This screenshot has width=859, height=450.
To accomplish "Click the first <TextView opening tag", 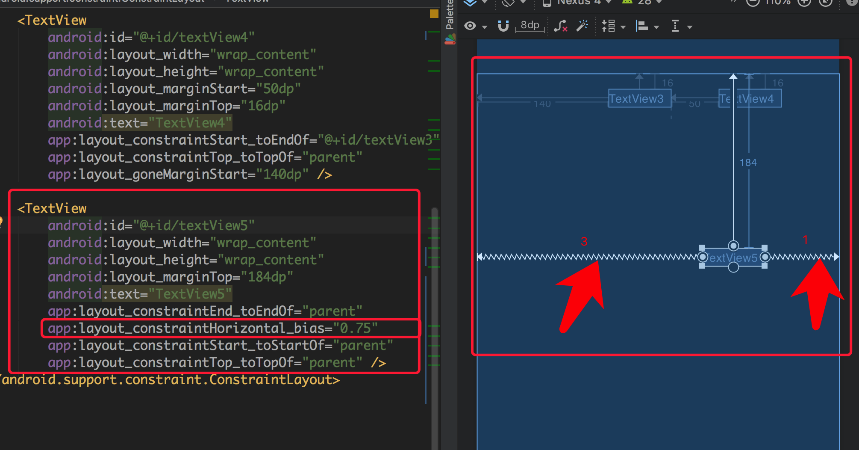I will tap(52, 20).
